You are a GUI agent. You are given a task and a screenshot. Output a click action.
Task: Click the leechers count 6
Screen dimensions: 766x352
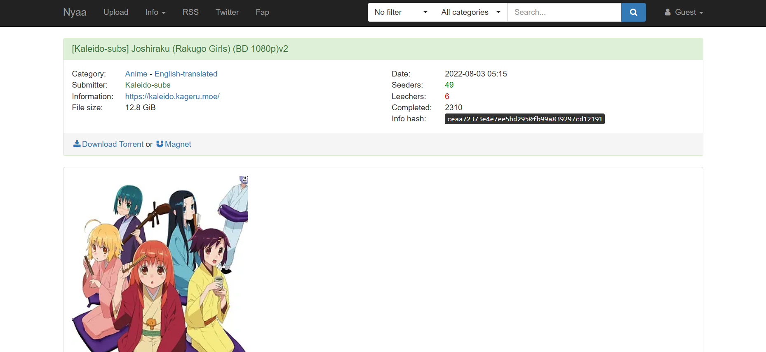tap(447, 97)
